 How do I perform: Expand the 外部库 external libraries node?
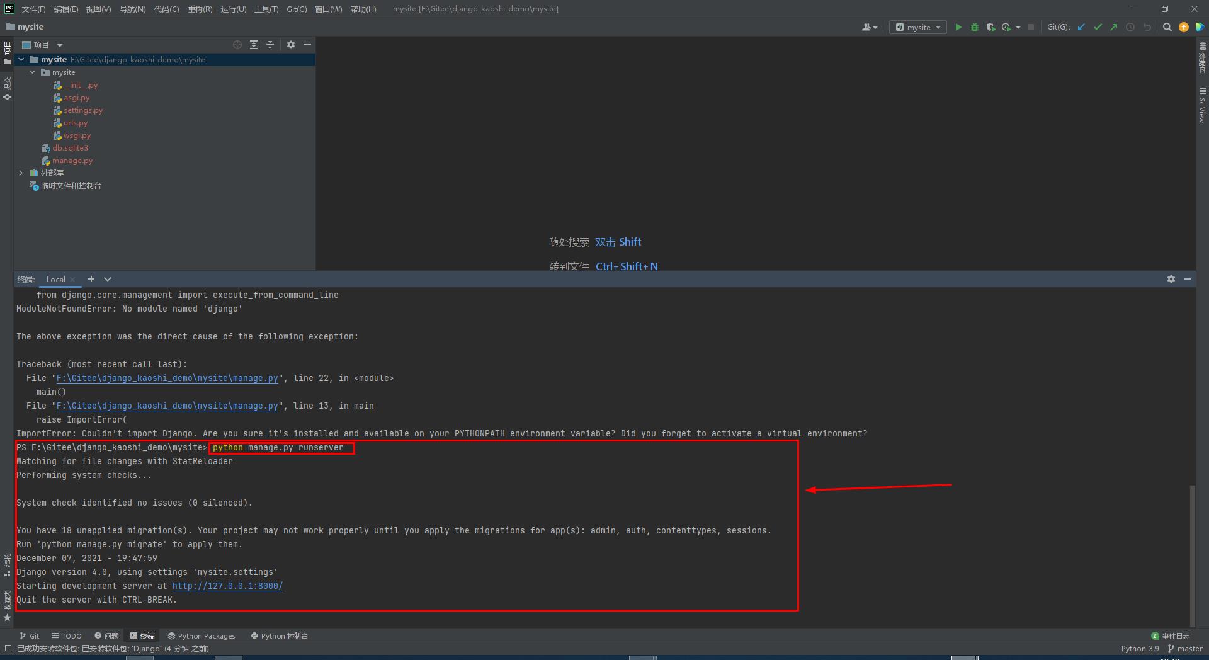point(21,173)
